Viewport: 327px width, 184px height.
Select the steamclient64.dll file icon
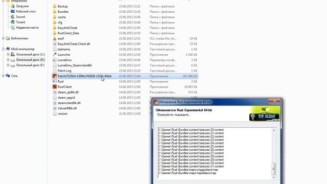click(x=55, y=103)
